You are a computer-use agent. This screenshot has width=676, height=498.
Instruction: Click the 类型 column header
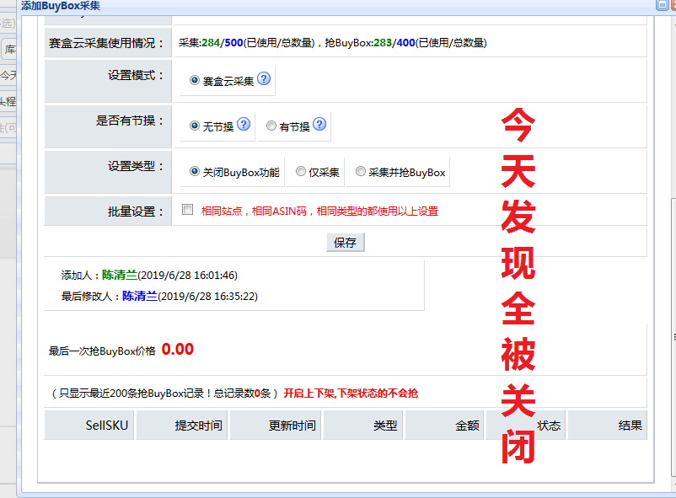[363, 426]
